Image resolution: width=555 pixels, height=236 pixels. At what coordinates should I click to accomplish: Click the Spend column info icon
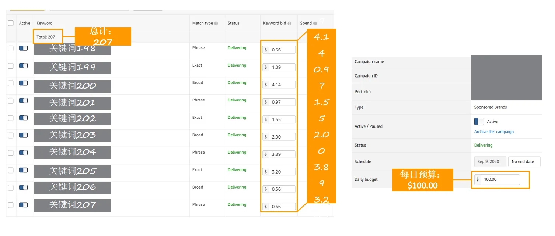315,24
